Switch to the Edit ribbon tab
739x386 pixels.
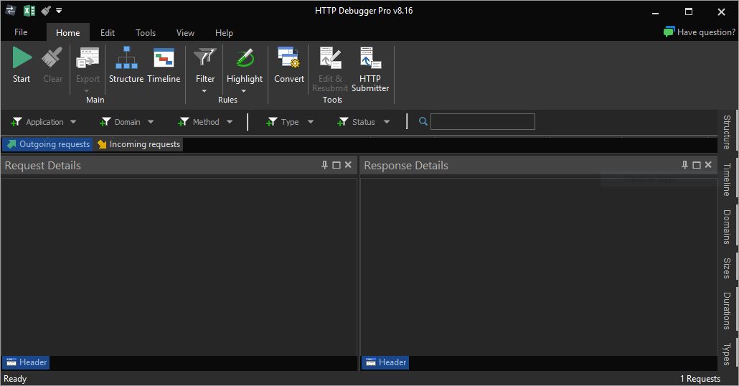(x=108, y=32)
